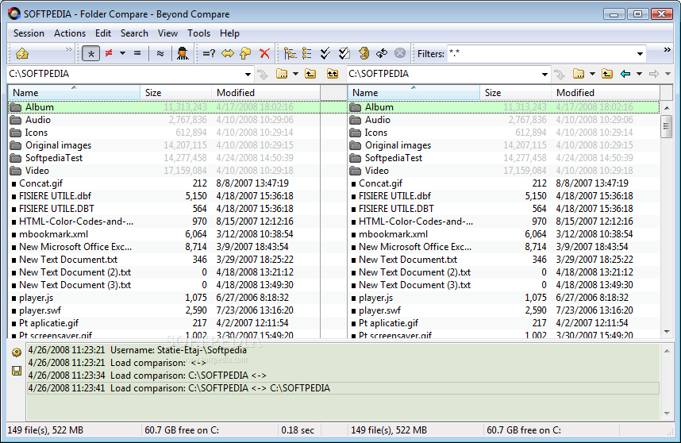This screenshot has height=443, width=681.
Task: Sort left pane by Size column header
Action: [176, 93]
